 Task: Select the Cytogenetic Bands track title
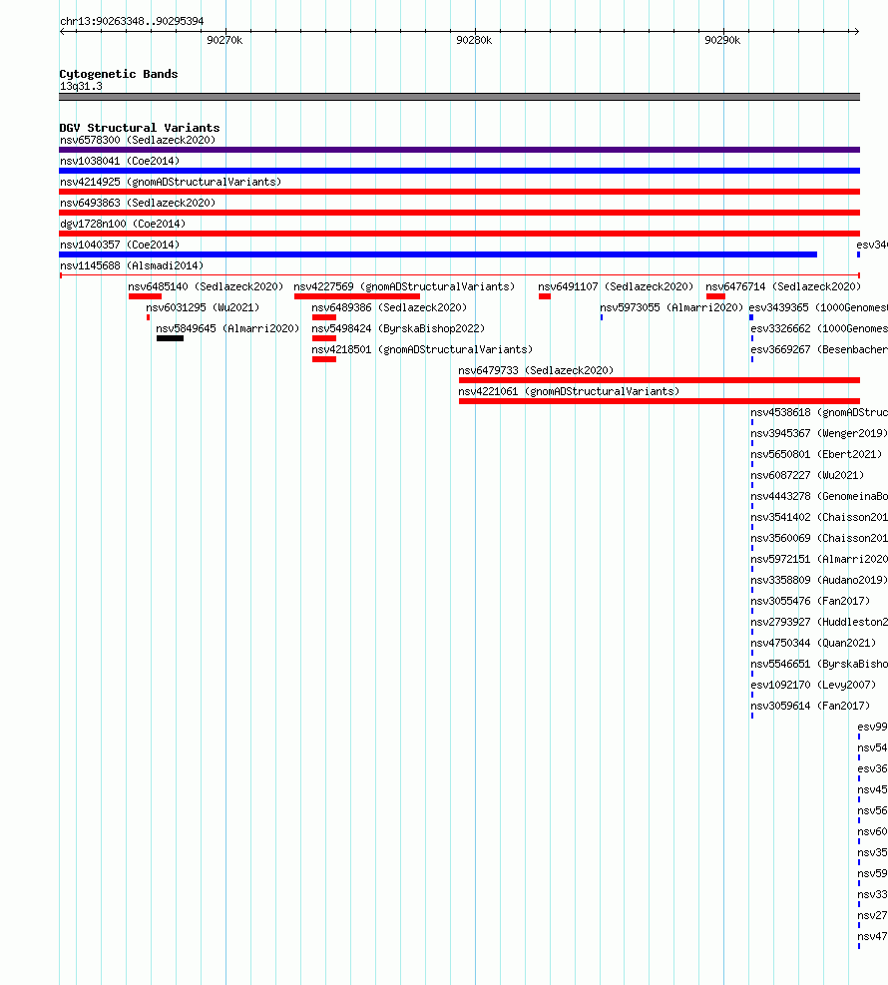(x=119, y=74)
